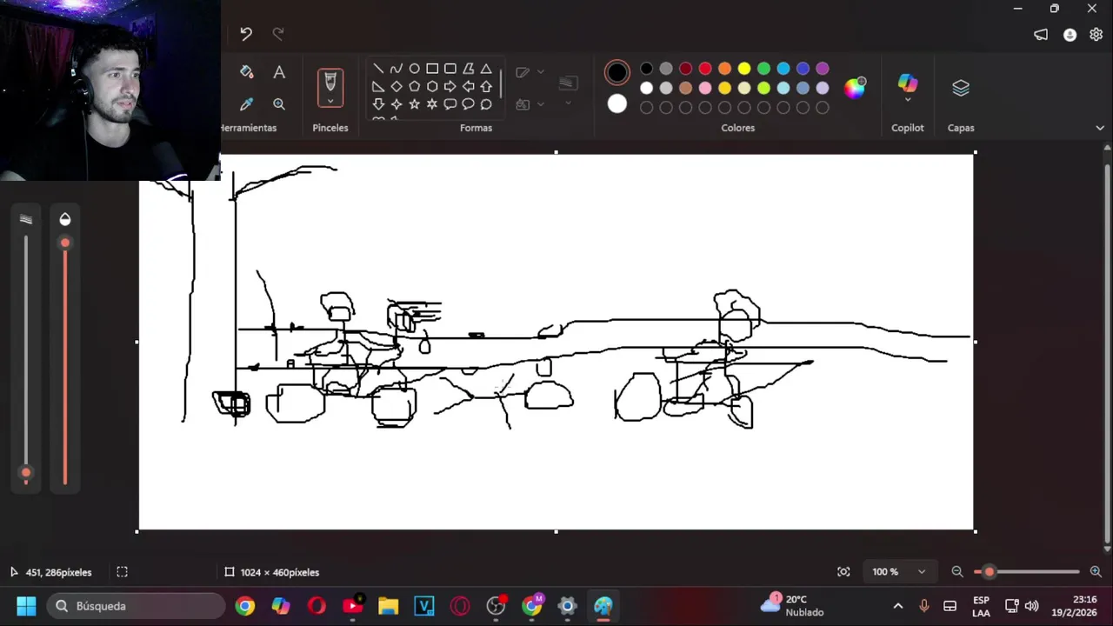This screenshot has width=1113, height=626.
Task: Open Paint settings gear
Action: click(1096, 35)
